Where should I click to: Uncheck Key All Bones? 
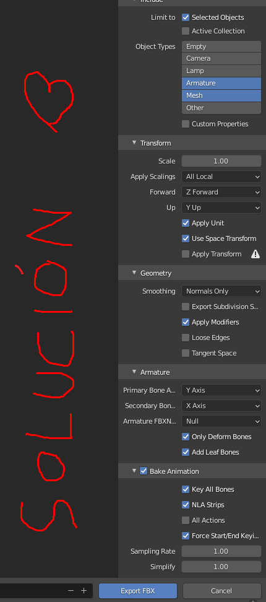[x=186, y=489]
